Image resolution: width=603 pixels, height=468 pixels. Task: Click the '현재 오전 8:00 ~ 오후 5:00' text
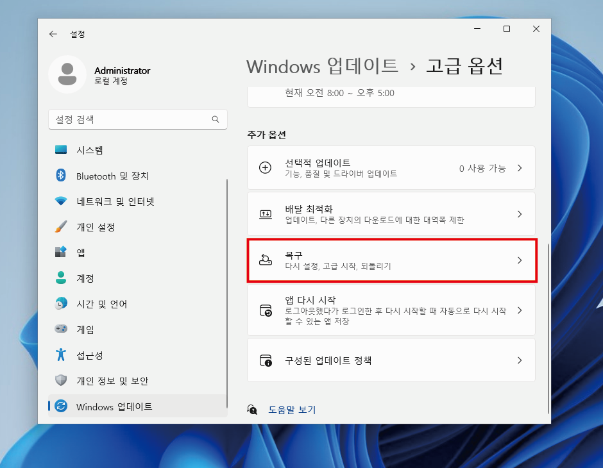point(339,93)
